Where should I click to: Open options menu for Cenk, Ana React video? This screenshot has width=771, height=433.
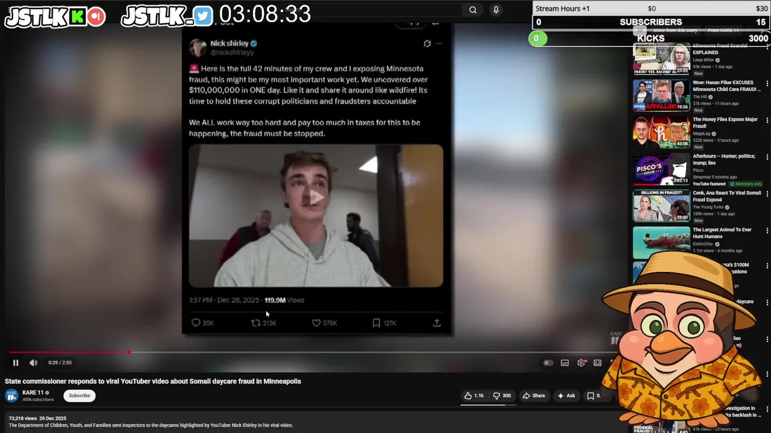click(x=767, y=194)
